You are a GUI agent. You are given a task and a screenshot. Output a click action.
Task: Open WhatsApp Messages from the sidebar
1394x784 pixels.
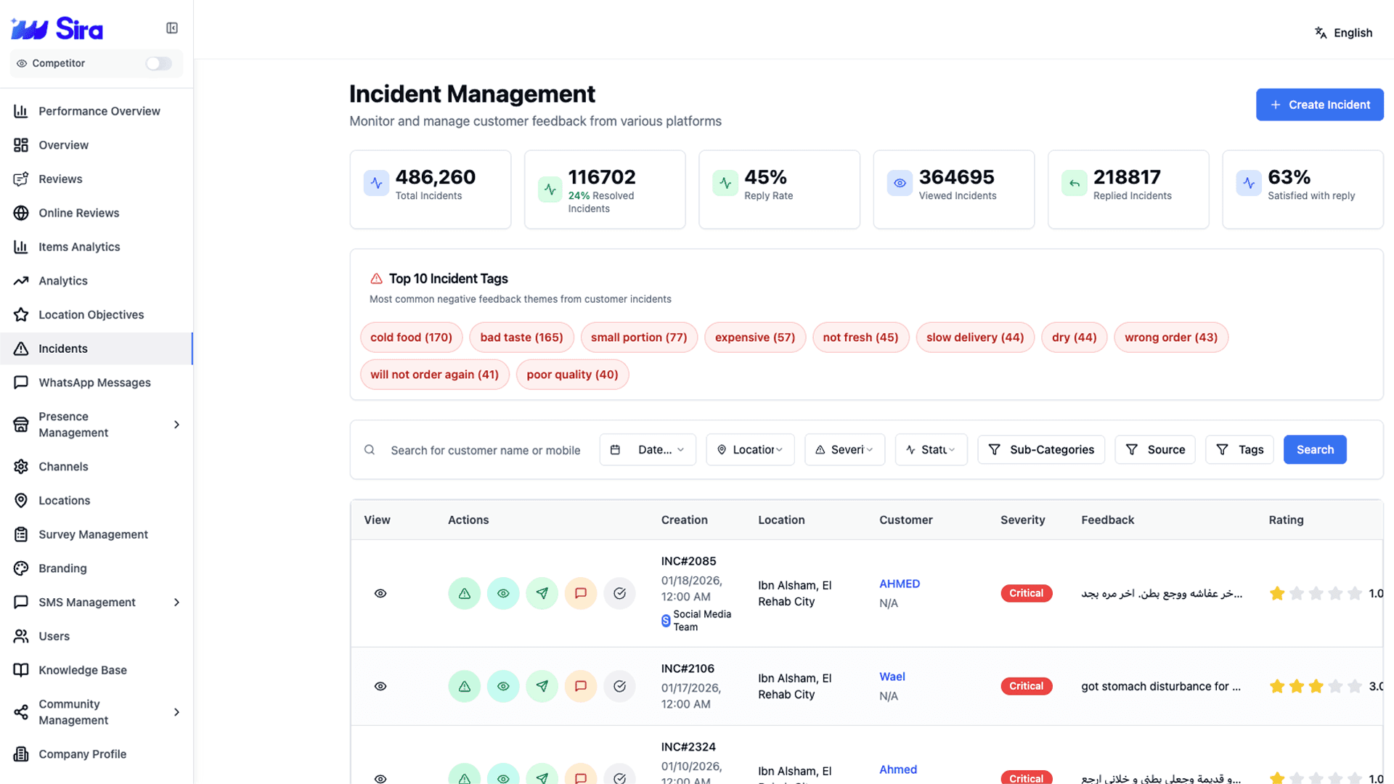(94, 383)
